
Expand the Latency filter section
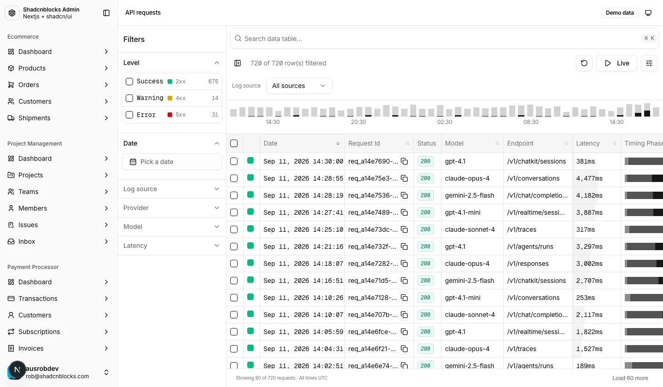pos(172,246)
